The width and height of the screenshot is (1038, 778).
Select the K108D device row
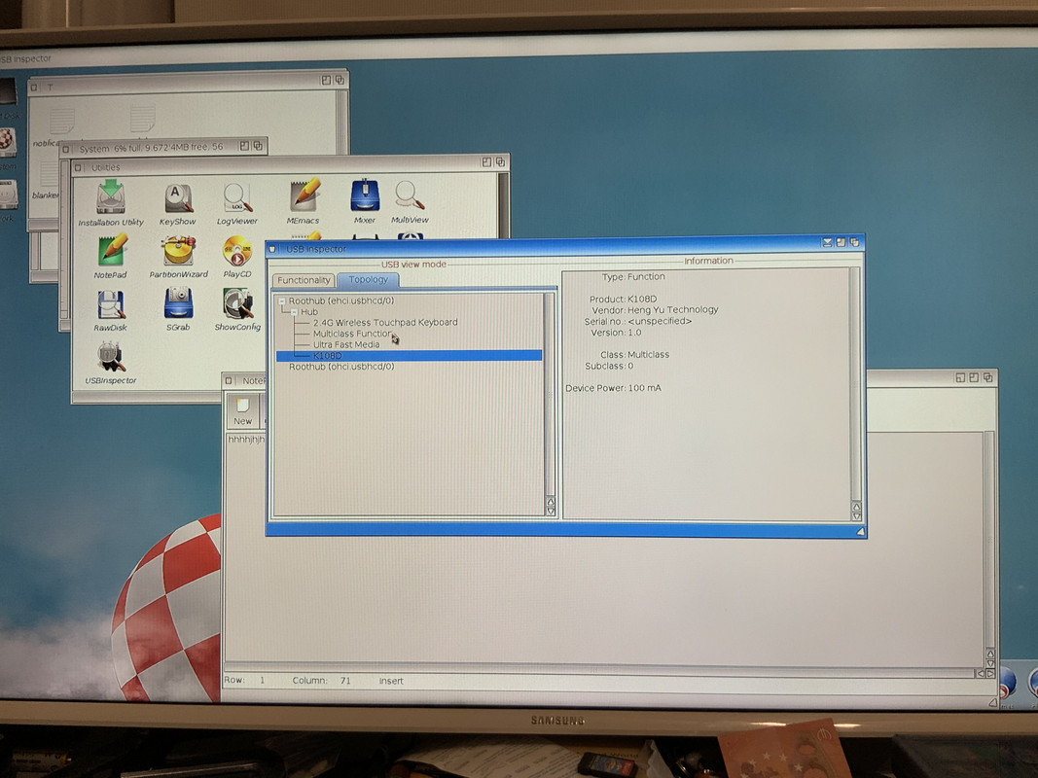[x=409, y=356]
